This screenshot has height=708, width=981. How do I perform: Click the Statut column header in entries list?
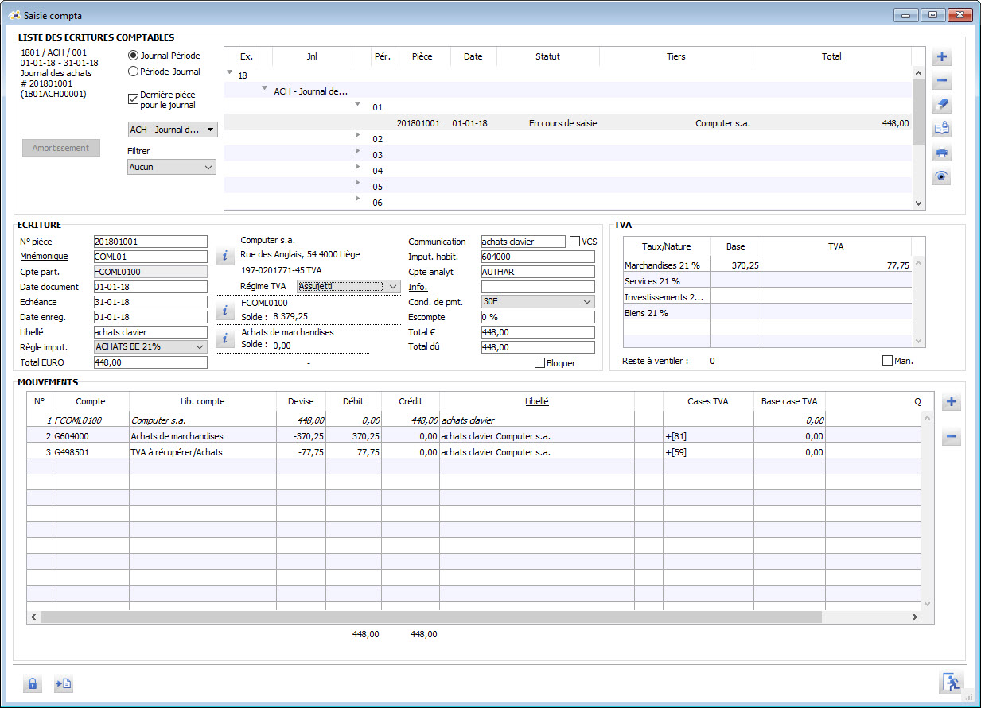547,56
